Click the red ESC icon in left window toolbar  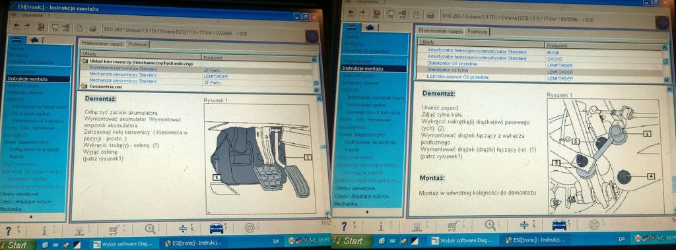pos(40,28)
